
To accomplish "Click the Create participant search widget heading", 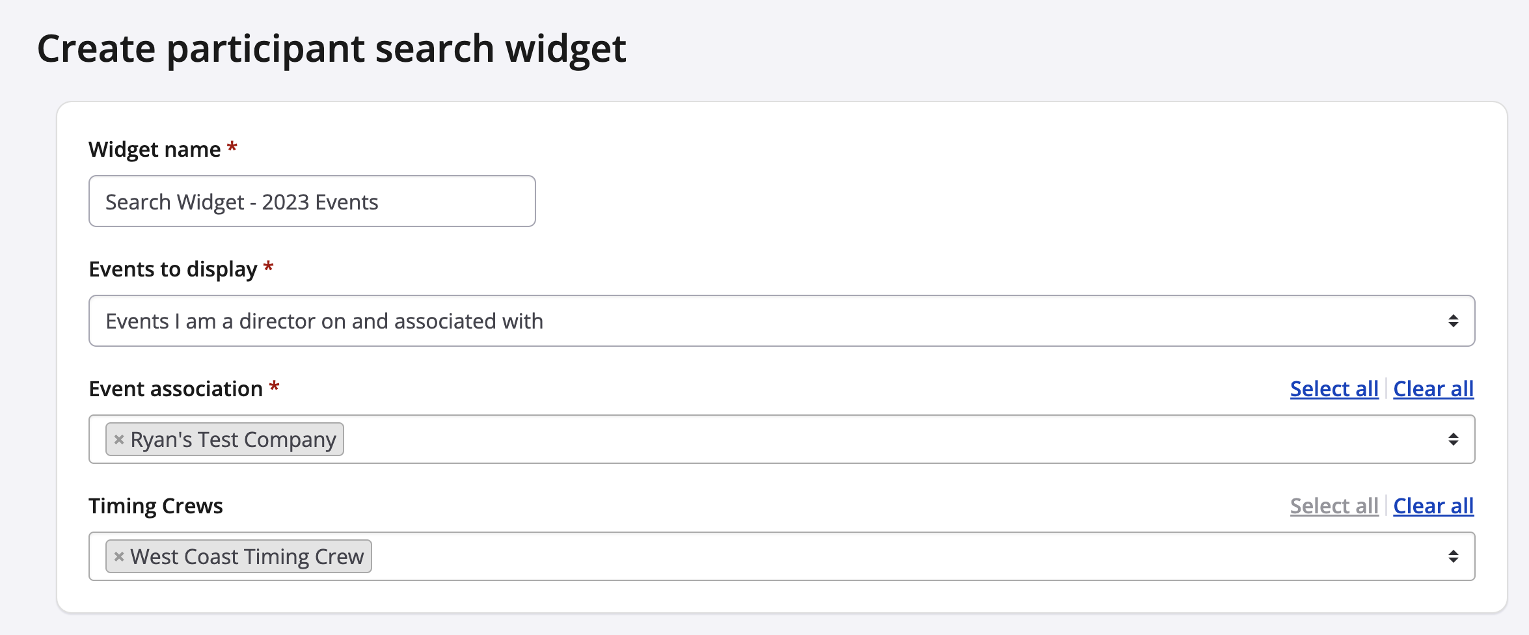I will pyautogui.click(x=331, y=49).
